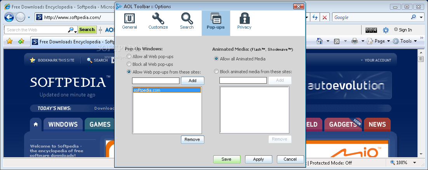Click Remove button under pop-up sites list
428x170 pixels.
coord(192,139)
